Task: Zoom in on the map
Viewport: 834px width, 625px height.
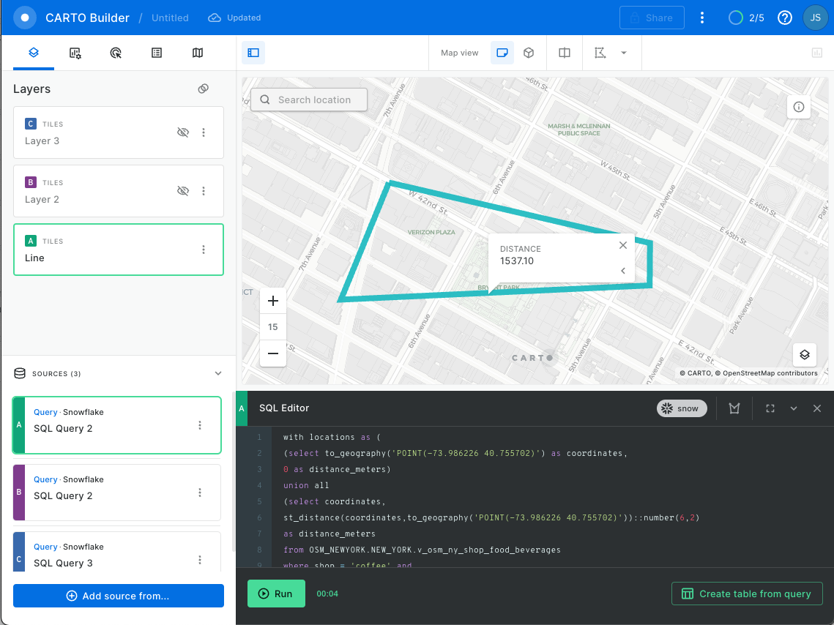Action: point(273,301)
